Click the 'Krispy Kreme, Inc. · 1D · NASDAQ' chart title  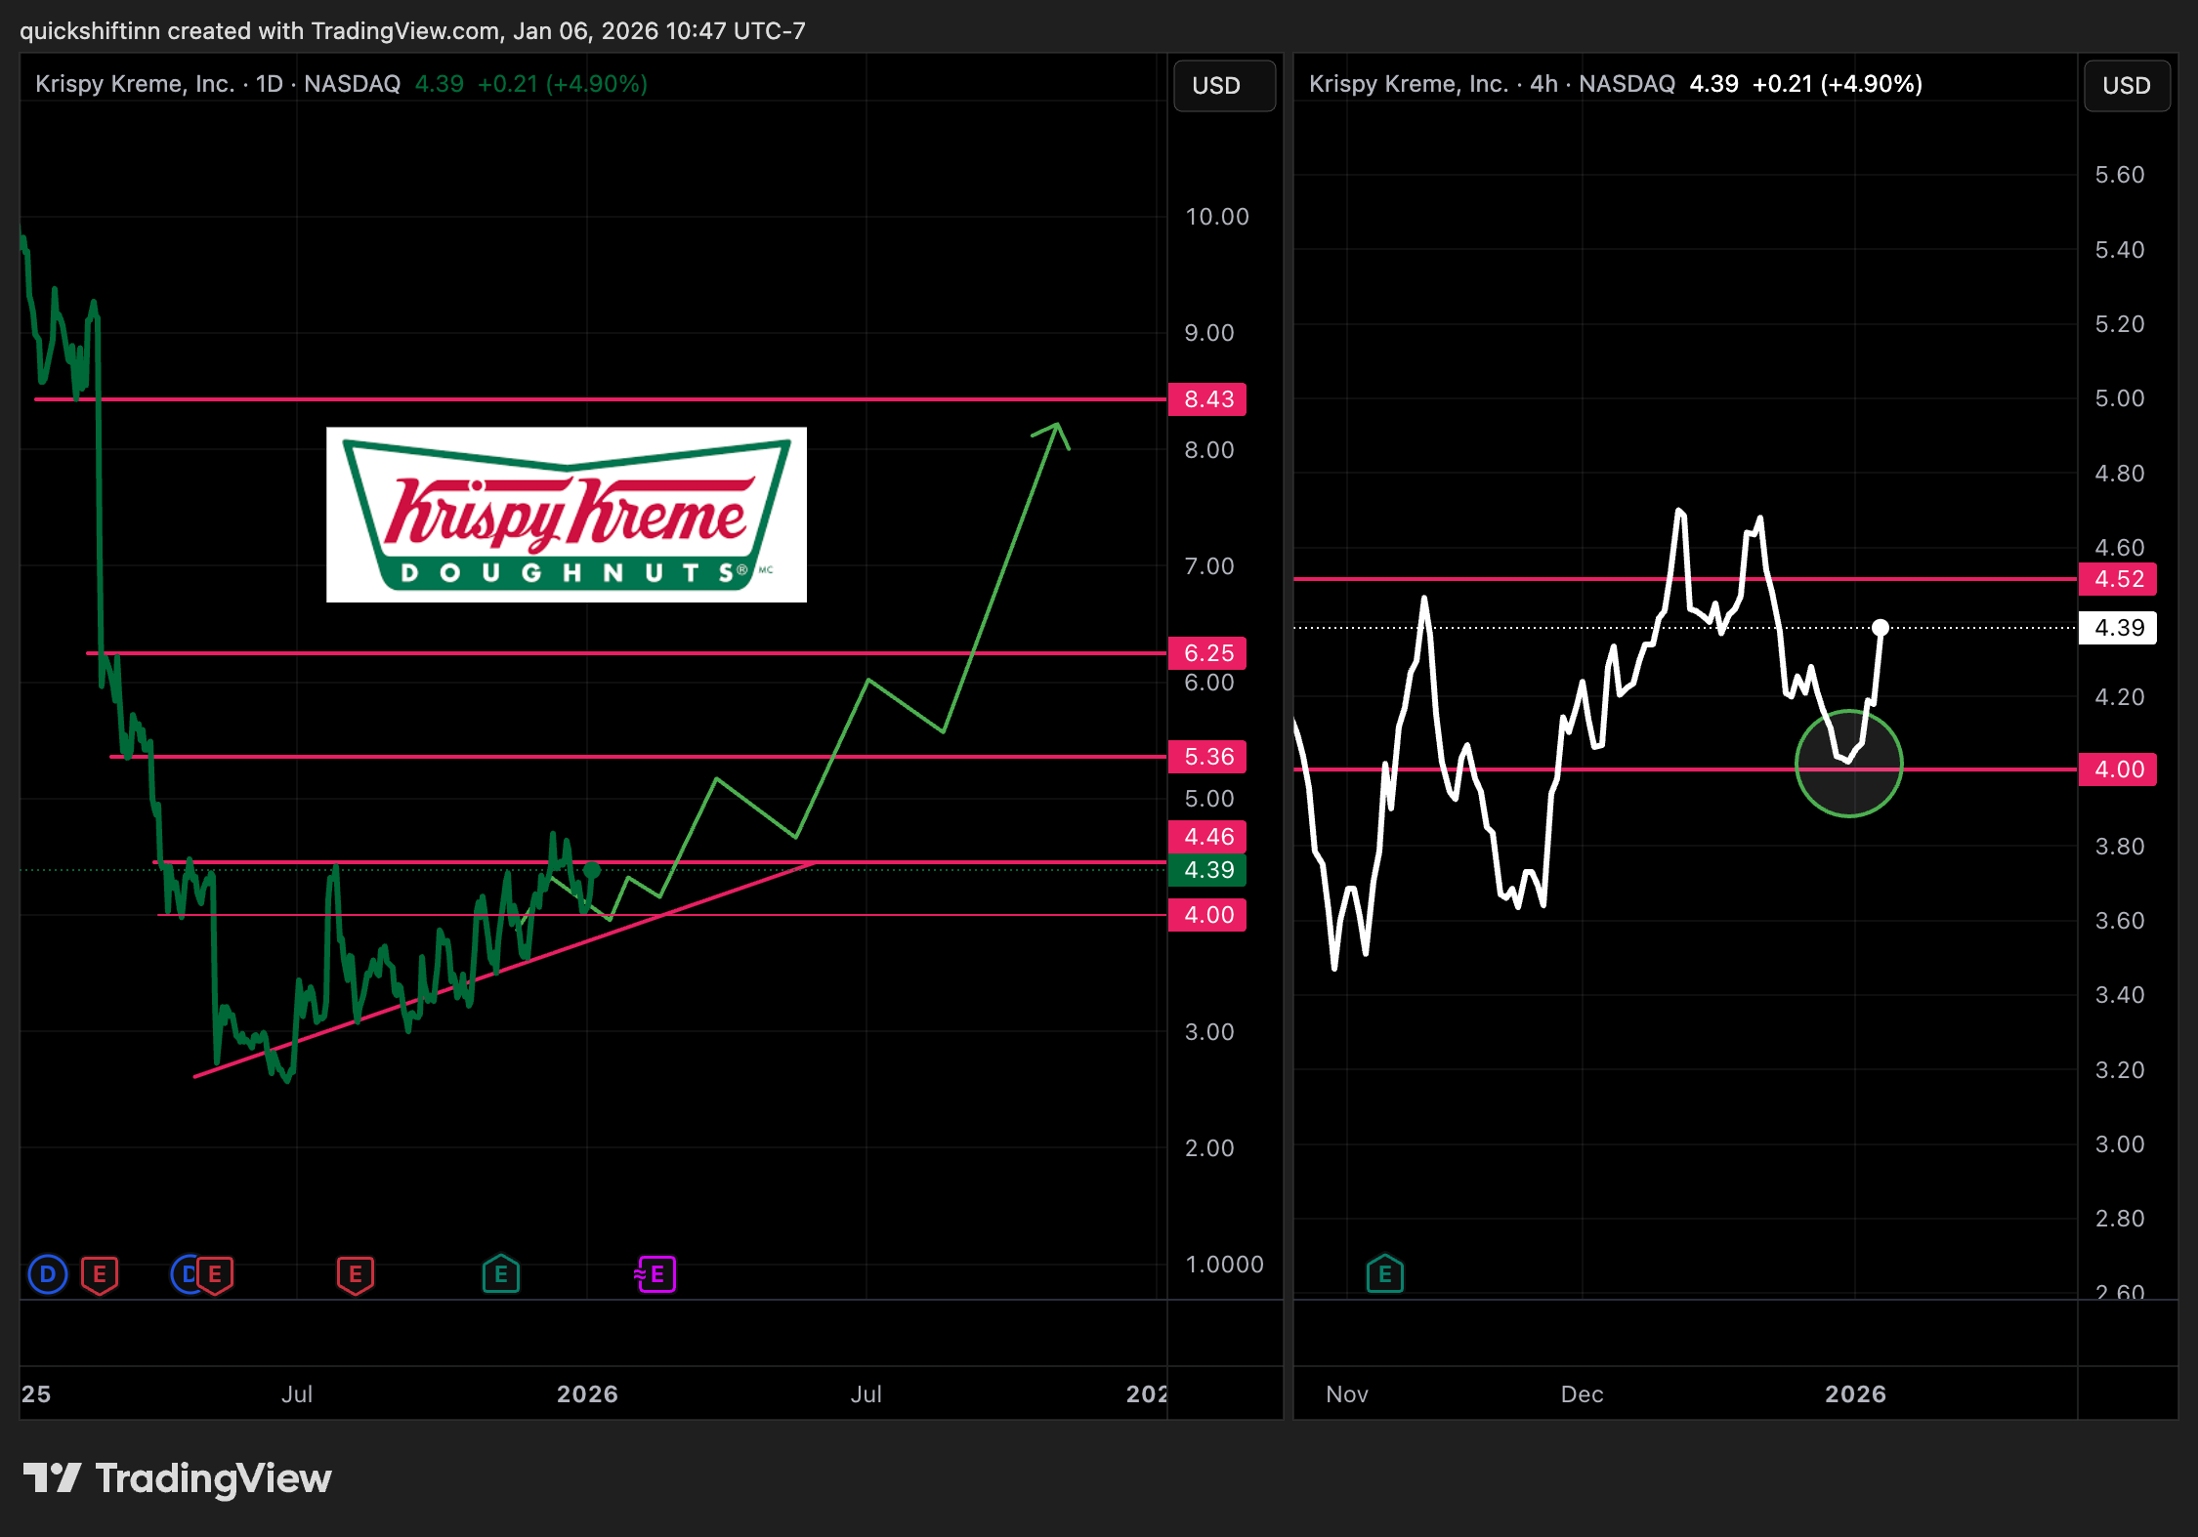pyautogui.click(x=218, y=84)
